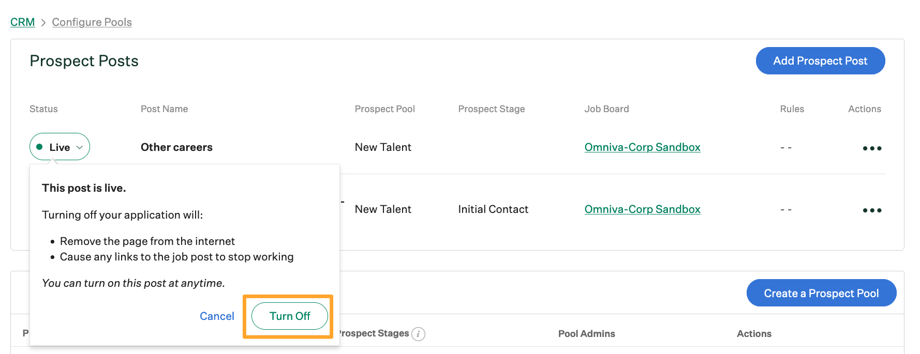Cancel turning off the post
Image resolution: width=920 pixels, height=354 pixels.
pyautogui.click(x=217, y=316)
